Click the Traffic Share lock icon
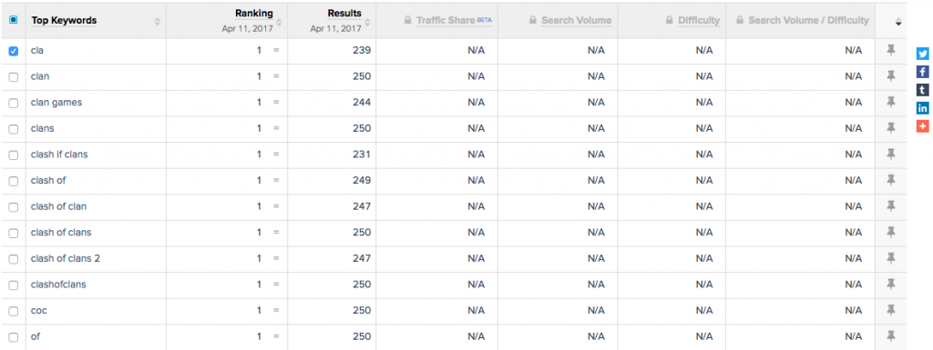This screenshot has width=933, height=350. [407, 20]
